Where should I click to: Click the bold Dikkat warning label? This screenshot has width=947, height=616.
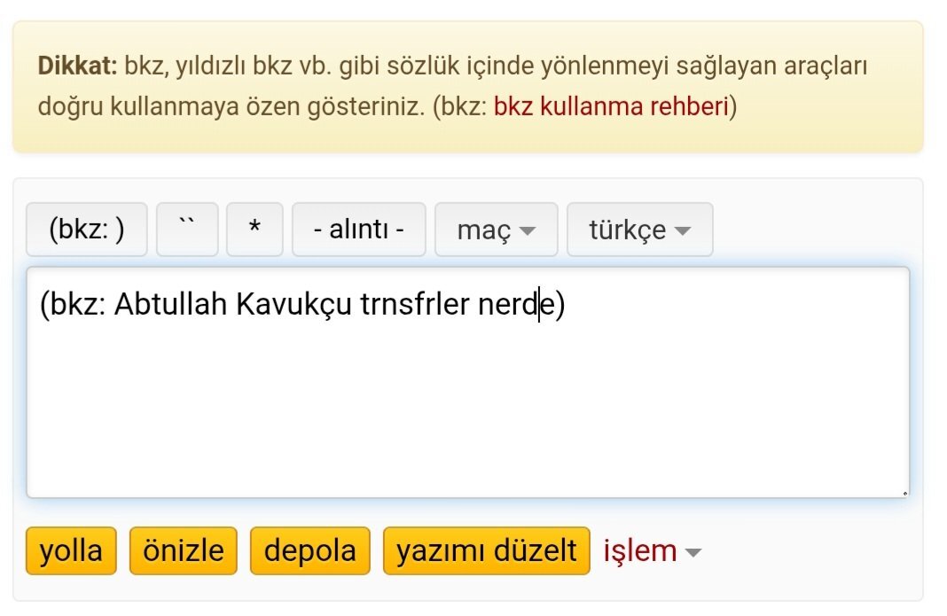tap(77, 66)
